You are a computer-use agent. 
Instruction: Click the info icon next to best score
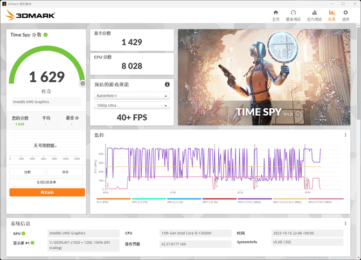[x=77, y=118]
